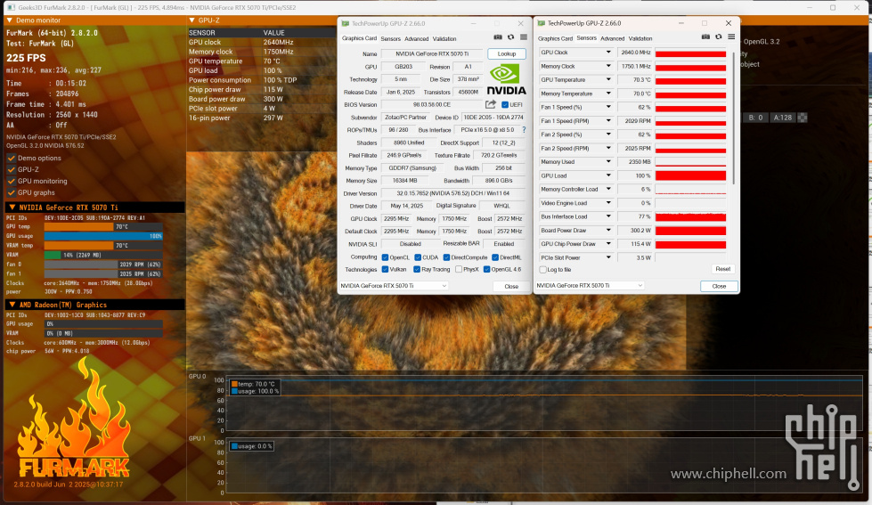Toggle the Demo options checkbox
This screenshot has height=505, width=872.
pos(11,158)
